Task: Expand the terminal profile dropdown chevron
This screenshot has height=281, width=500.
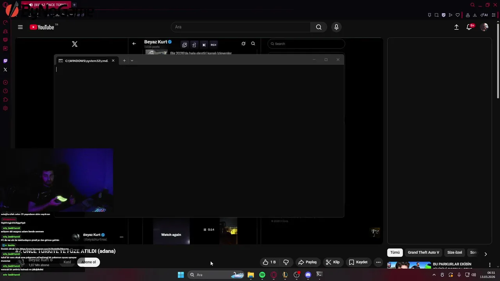Action: coord(132,60)
